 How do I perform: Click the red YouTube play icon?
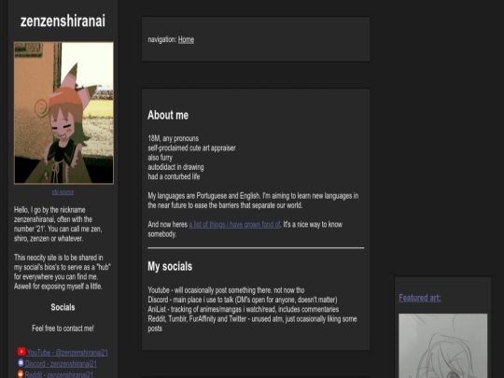(21, 352)
